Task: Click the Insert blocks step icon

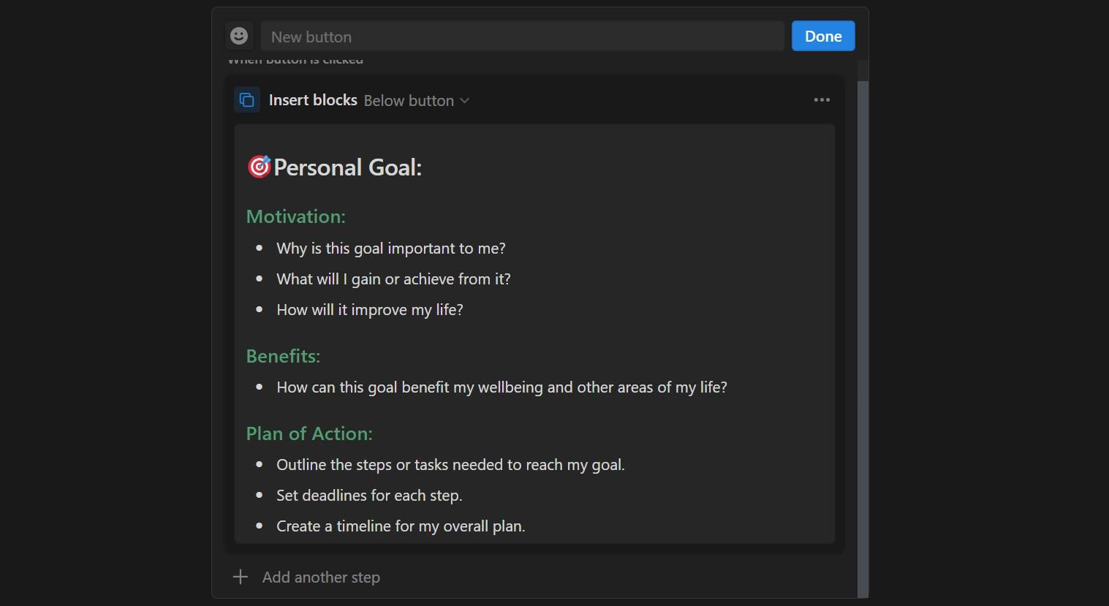Action: 247,99
